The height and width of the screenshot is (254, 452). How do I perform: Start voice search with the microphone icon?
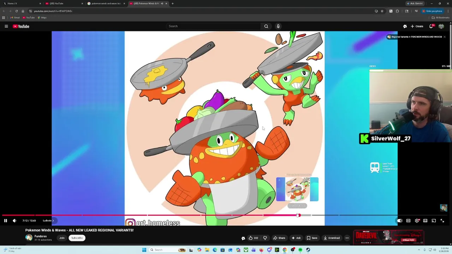pos(278,26)
